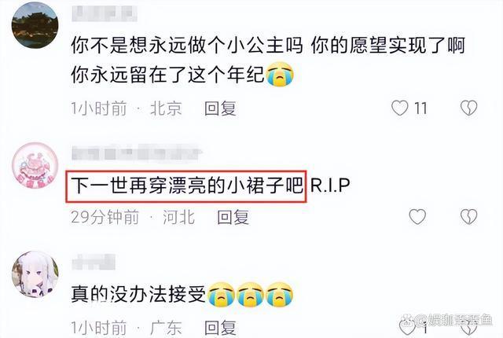Like the Guangdong comment with crying emojis
This screenshot has width=503, height=338.
[x=407, y=328]
